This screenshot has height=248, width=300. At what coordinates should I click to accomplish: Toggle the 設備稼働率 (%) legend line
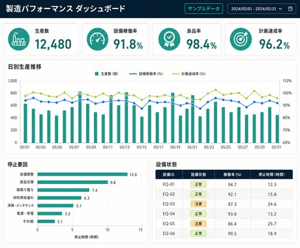133,74
